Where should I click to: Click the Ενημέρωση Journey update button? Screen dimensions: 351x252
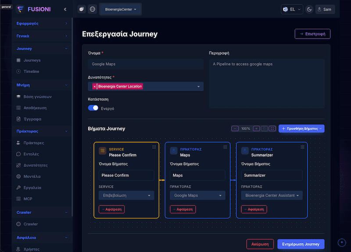click(301, 244)
